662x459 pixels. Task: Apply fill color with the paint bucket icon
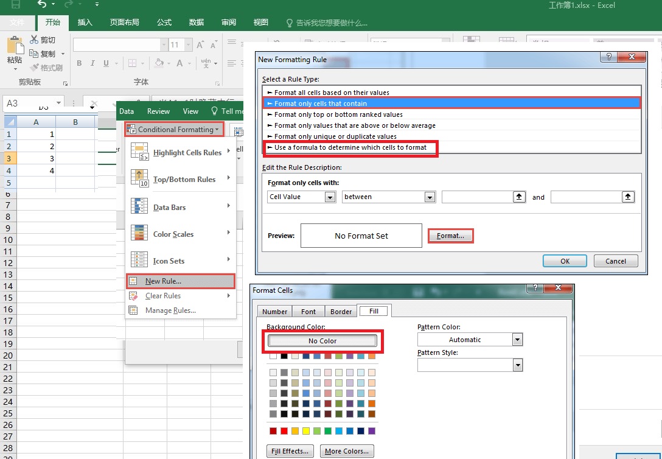click(159, 63)
